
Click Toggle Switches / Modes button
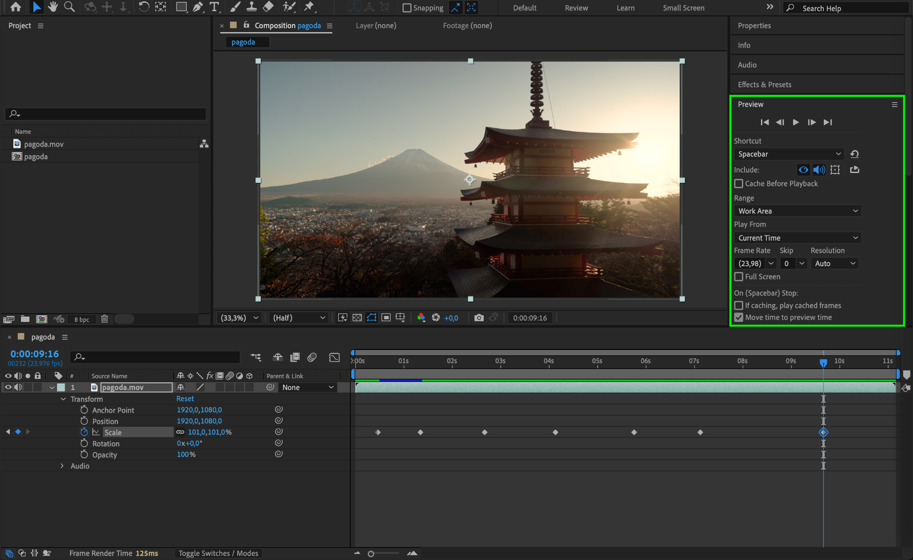tap(218, 553)
